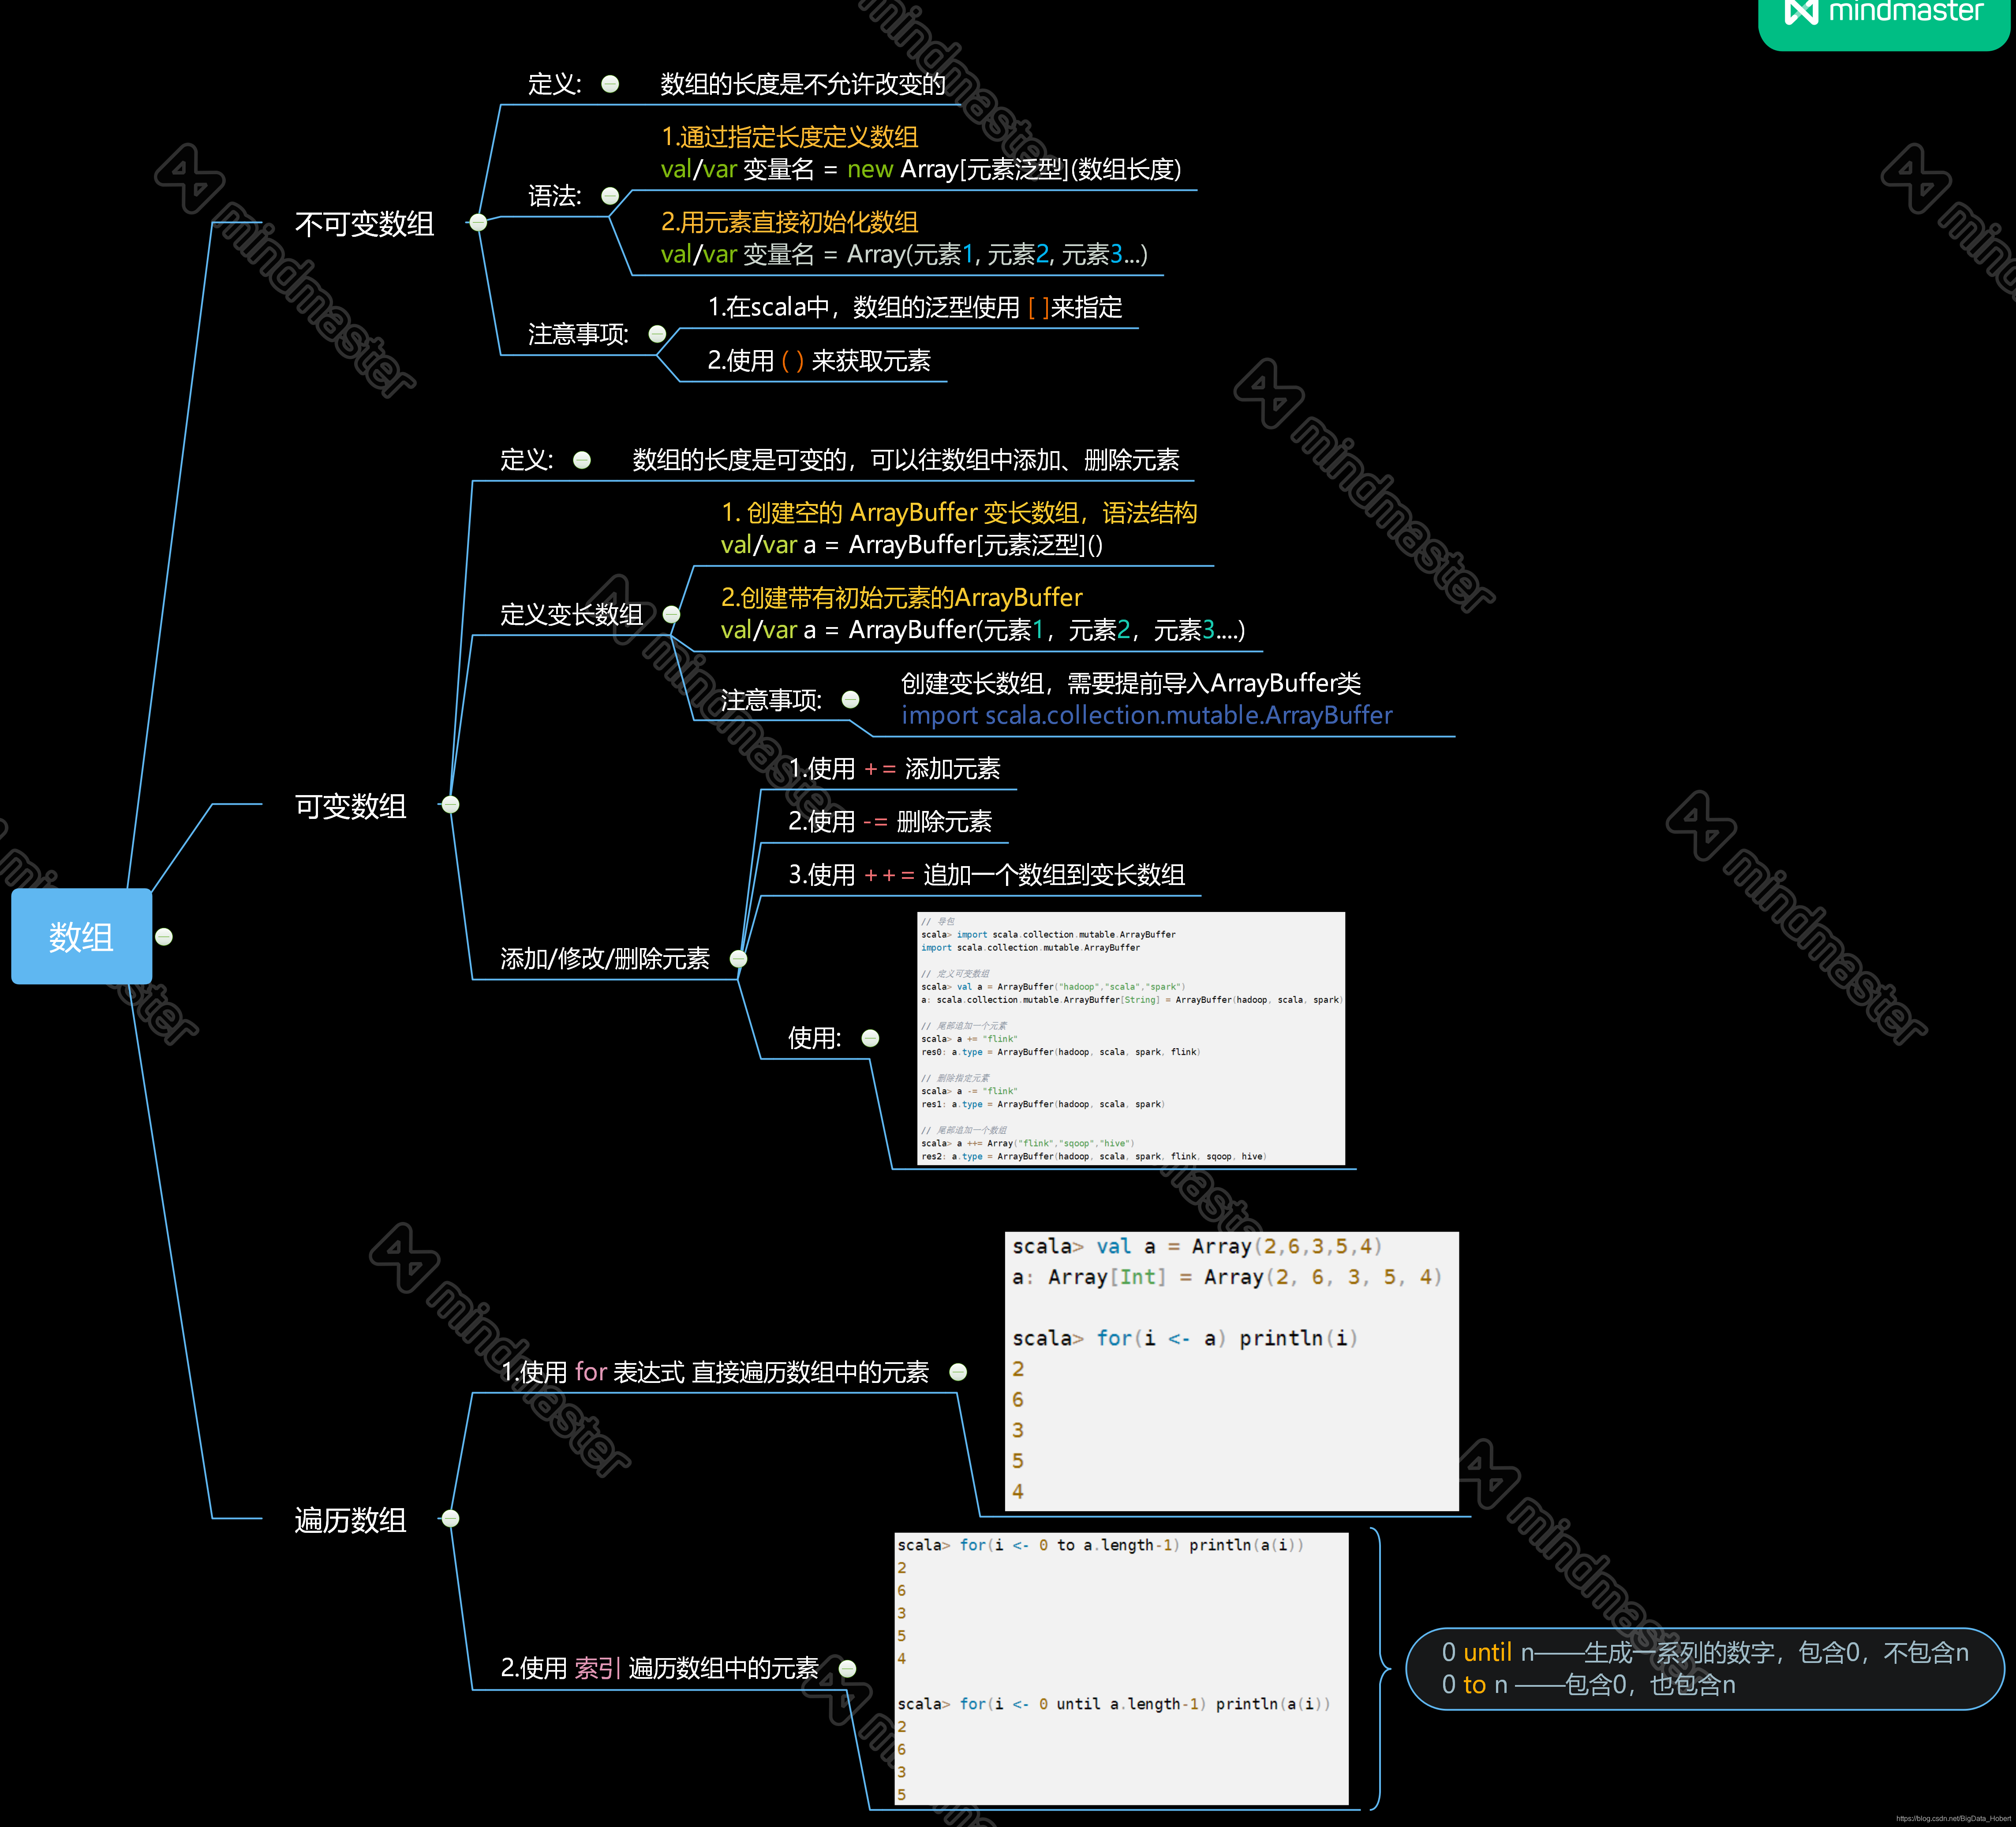Viewport: 2016px width, 1827px height.
Task: Select node 1.使用 += 添加元素
Action: [894, 768]
